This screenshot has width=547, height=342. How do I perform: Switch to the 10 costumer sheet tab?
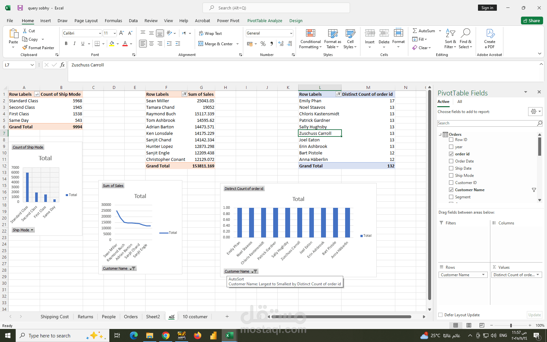pos(195,317)
